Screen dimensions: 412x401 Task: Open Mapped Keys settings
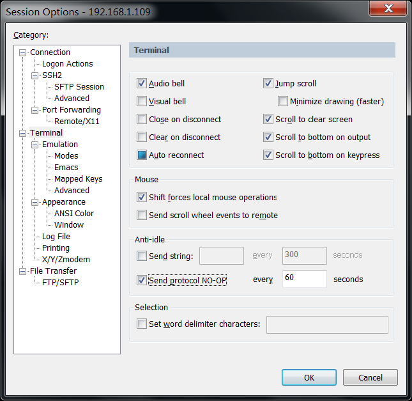pos(79,179)
